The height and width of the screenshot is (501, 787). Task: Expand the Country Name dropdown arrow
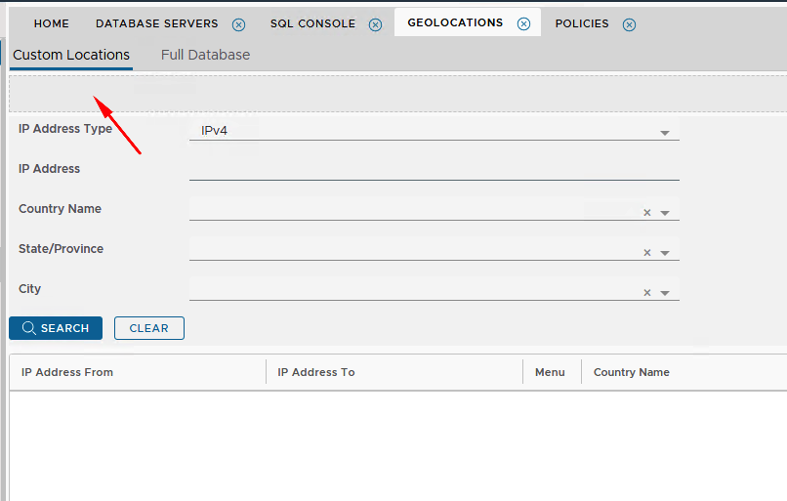(x=665, y=213)
